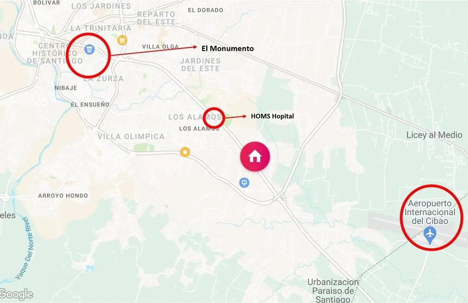
Task: Click the El Monumento annotation label
Action: [x=227, y=48]
